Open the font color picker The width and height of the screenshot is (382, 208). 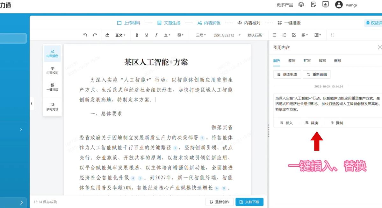click(167, 35)
